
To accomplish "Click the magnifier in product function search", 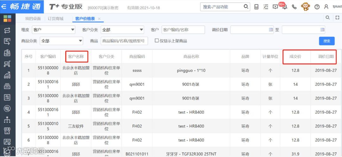I will point(246,7).
